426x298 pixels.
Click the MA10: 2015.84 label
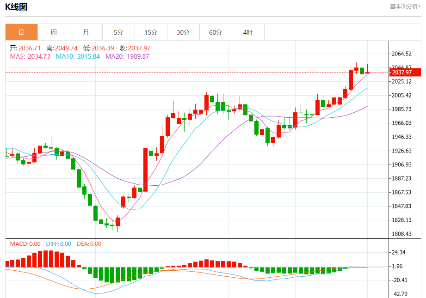(78, 56)
